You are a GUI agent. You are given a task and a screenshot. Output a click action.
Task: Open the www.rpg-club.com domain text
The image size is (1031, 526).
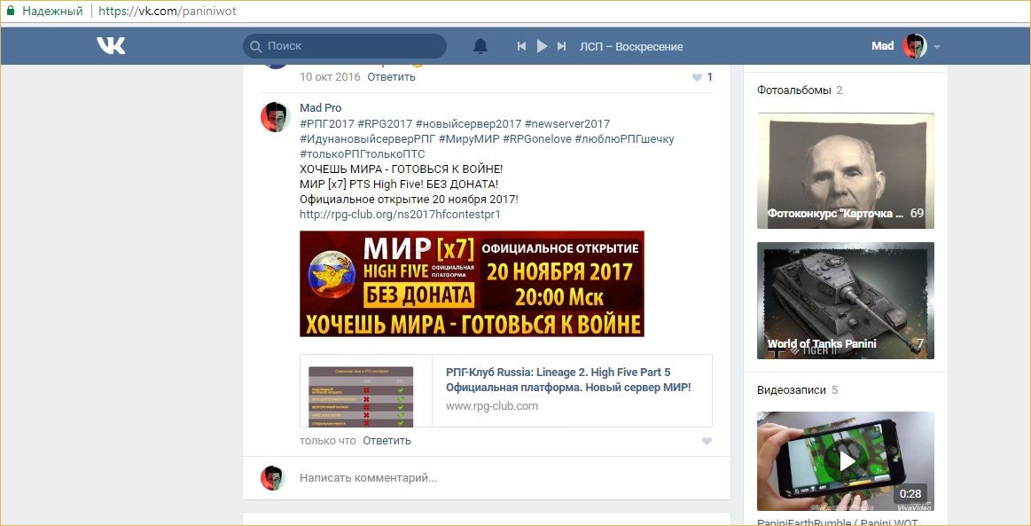pos(492,406)
